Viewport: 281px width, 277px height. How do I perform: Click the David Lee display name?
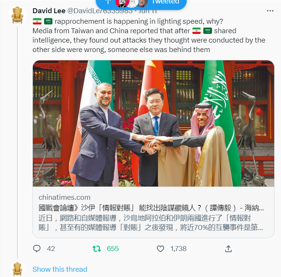pyautogui.click(x=49, y=11)
